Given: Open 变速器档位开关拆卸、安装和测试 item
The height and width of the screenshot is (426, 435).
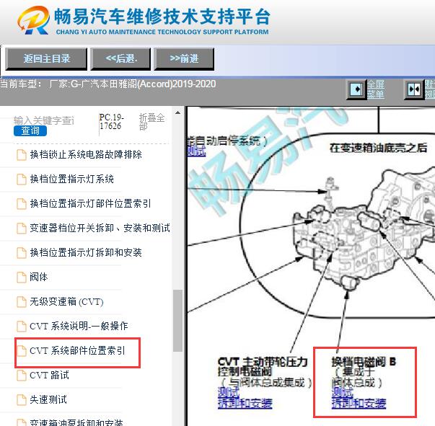Looking at the screenshot, I should [100, 228].
